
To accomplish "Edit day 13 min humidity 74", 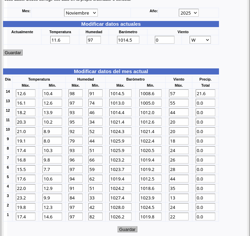I will point(95,103).
